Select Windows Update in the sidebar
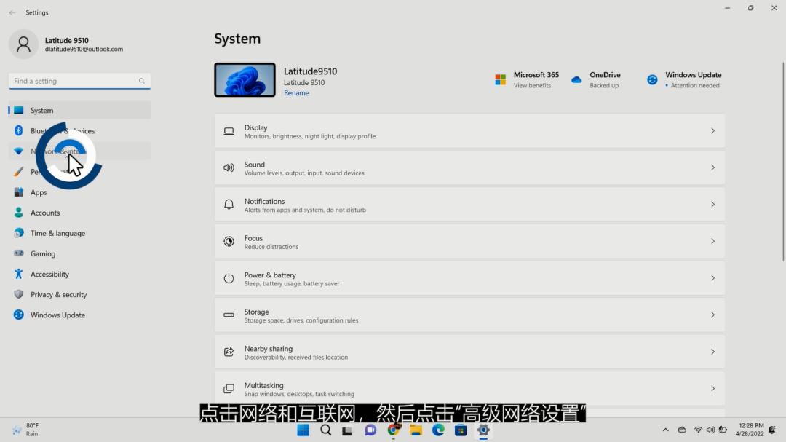 (58, 315)
